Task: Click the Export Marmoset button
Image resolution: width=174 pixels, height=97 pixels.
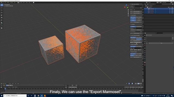Action: [137, 42]
